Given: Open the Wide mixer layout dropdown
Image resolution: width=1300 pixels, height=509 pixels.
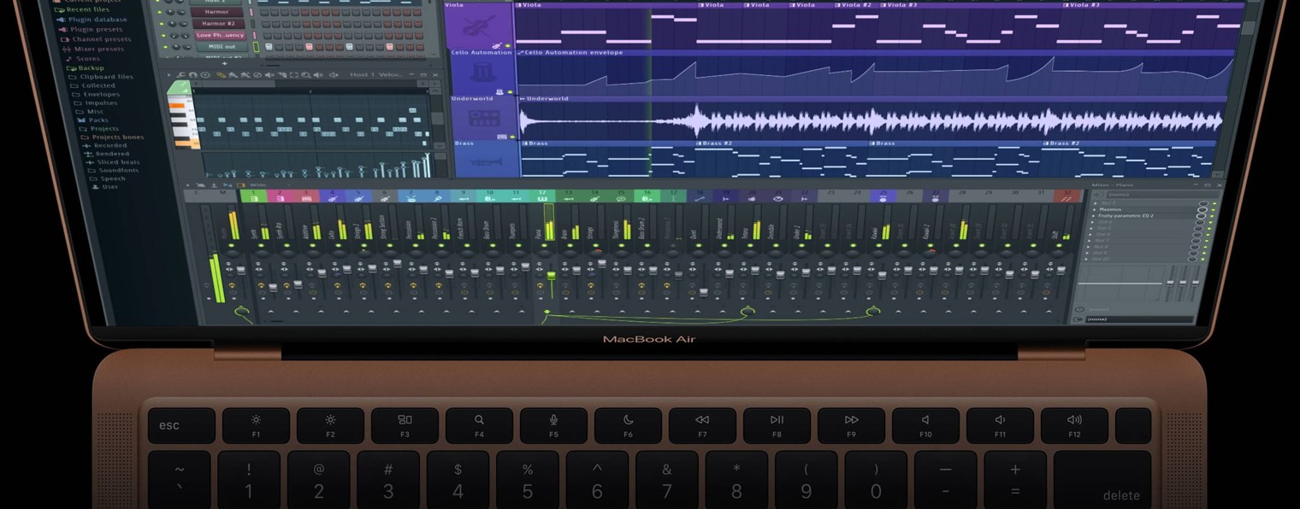Looking at the screenshot, I should [x=257, y=184].
